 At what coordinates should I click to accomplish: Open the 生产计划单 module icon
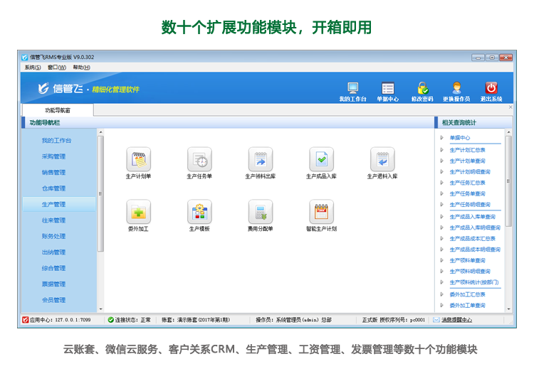coord(138,159)
